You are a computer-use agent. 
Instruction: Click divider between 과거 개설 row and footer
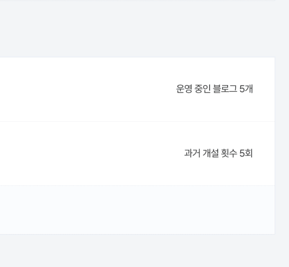[x=137, y=186]
